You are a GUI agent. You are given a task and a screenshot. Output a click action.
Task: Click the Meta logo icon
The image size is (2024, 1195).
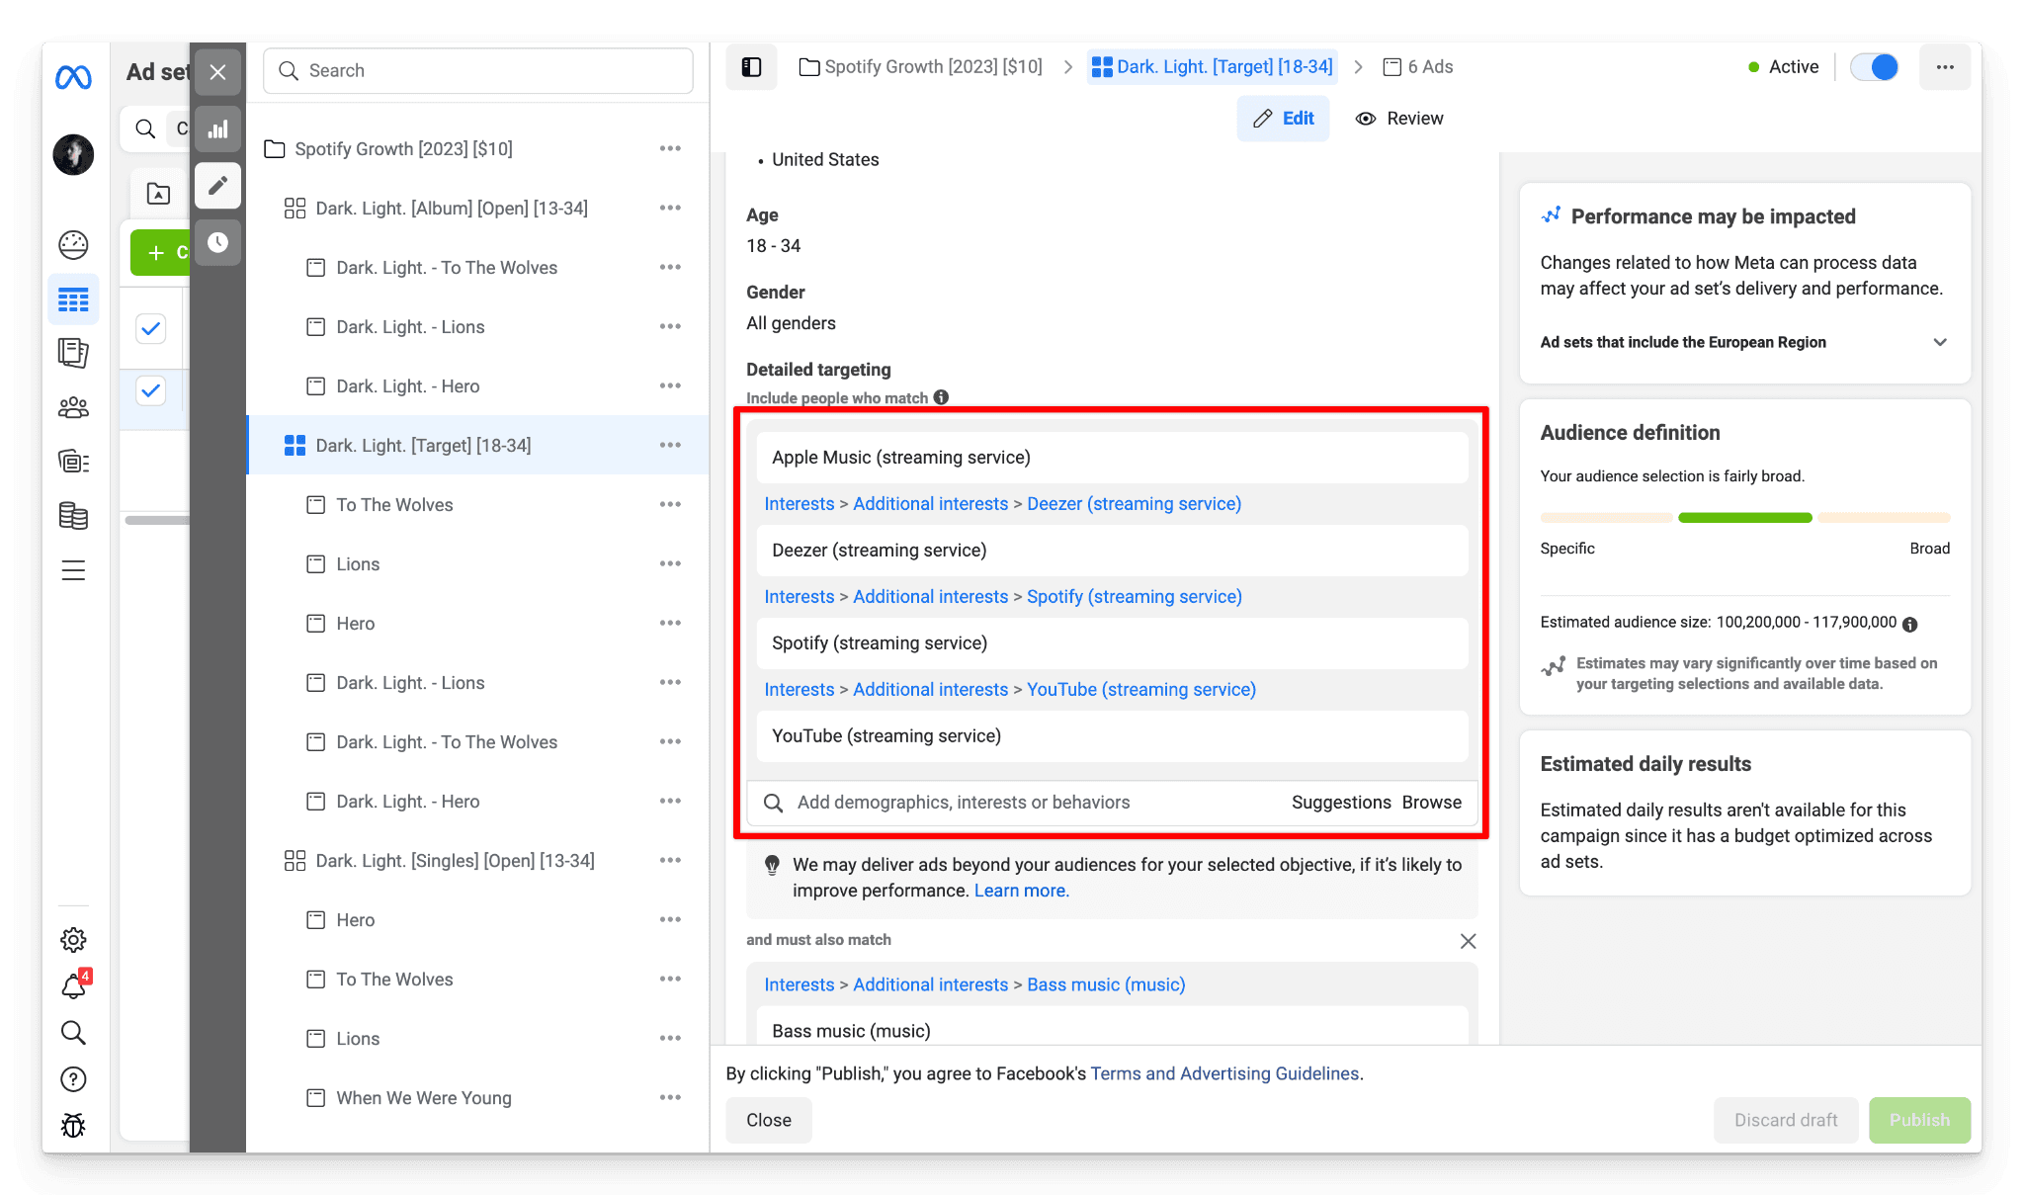point(73,77)
